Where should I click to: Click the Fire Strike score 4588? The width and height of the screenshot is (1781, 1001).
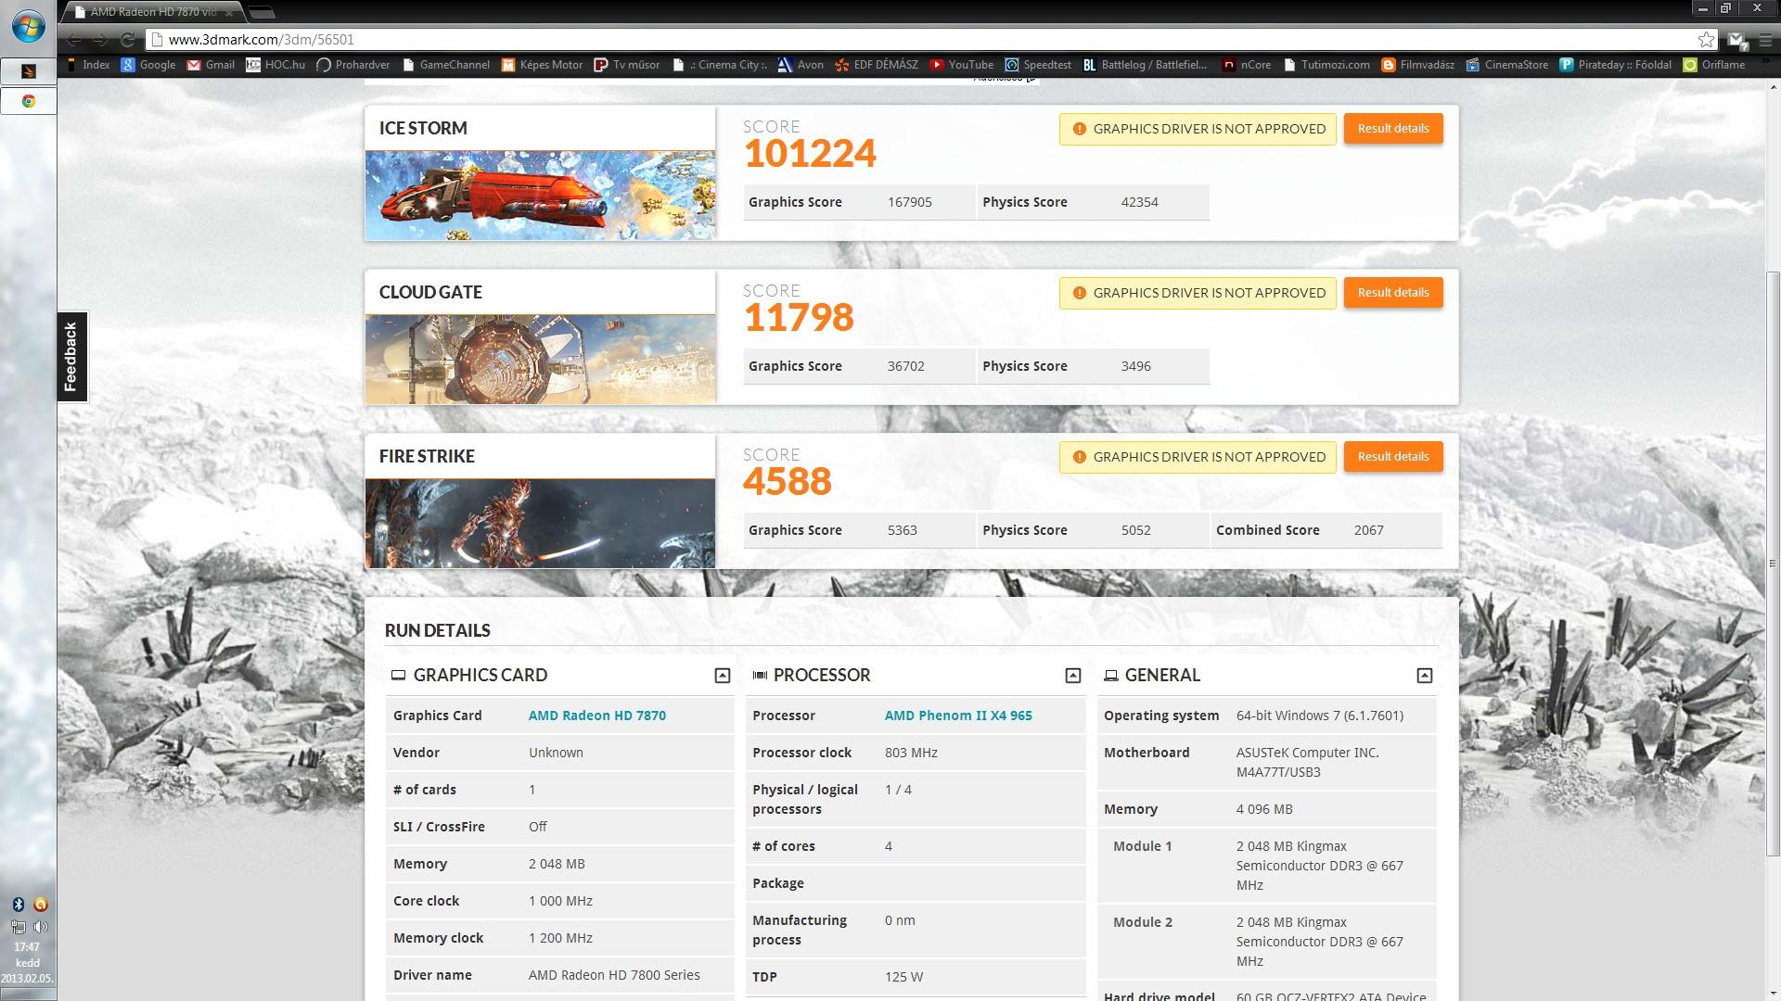[788, 482]
